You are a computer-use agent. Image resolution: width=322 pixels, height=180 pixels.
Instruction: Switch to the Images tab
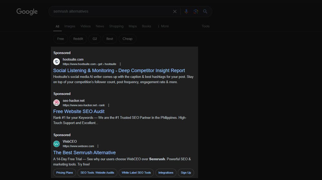coord(70,26)
